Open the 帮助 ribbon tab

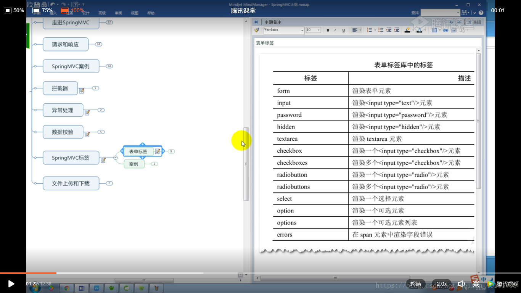click(151, 13)
